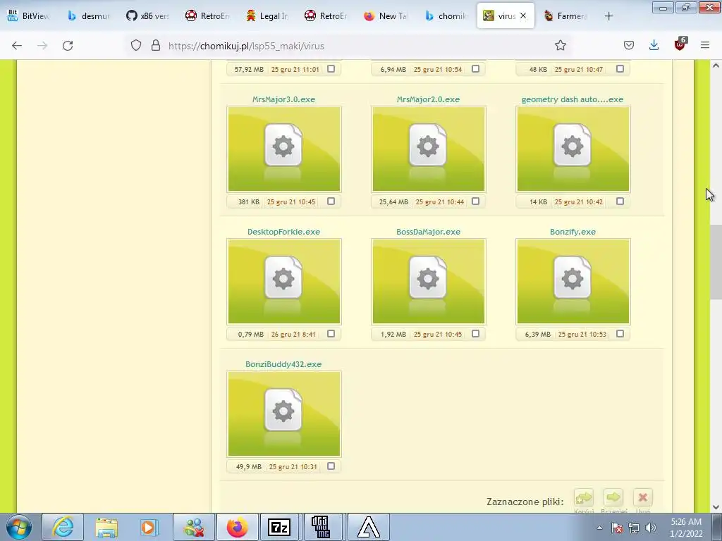Close the virus tab
The height and width of the screenshot is (541, 722).
pyautogui.click(x=523, y=15)
